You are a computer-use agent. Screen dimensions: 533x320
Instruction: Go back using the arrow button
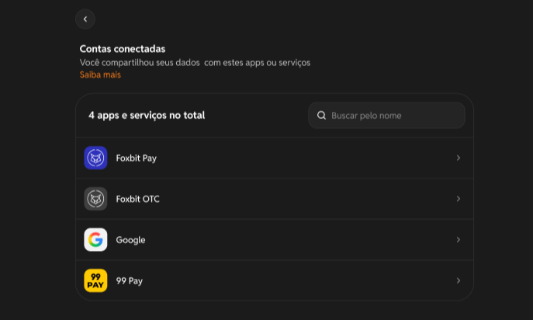[85, 19]
